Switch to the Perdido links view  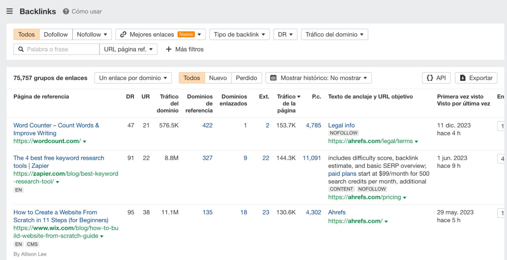coord(246,78)
